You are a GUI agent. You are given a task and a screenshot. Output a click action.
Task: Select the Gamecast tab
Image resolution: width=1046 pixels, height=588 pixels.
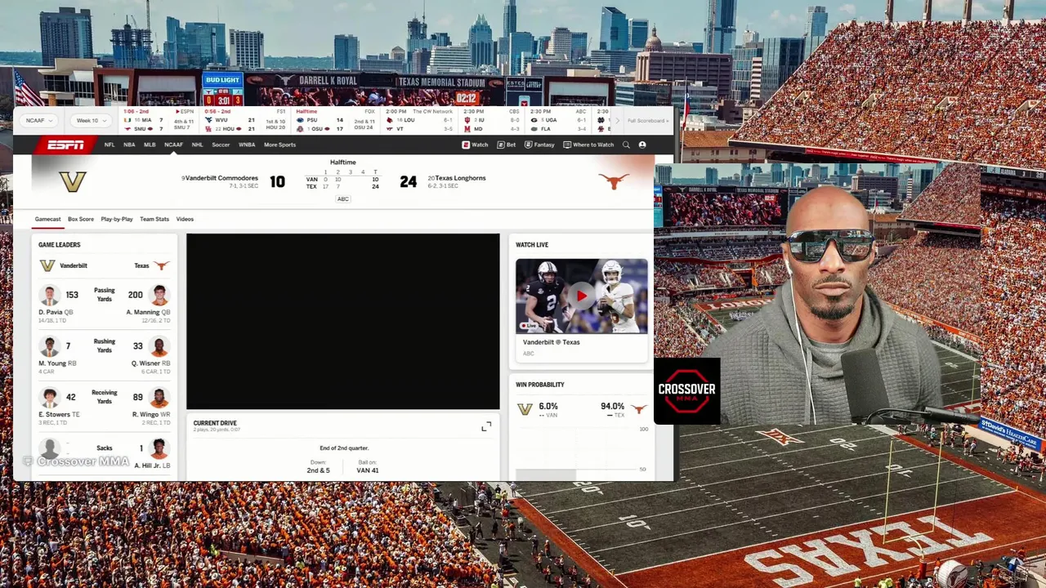[47, 219]
